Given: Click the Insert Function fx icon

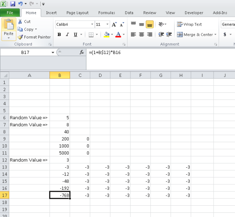Looking at the screenshot, I should click(82, 52).
